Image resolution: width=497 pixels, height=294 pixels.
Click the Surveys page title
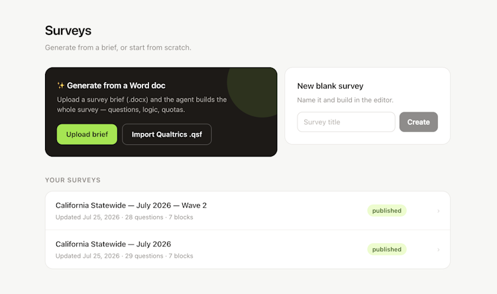(68, 30)
